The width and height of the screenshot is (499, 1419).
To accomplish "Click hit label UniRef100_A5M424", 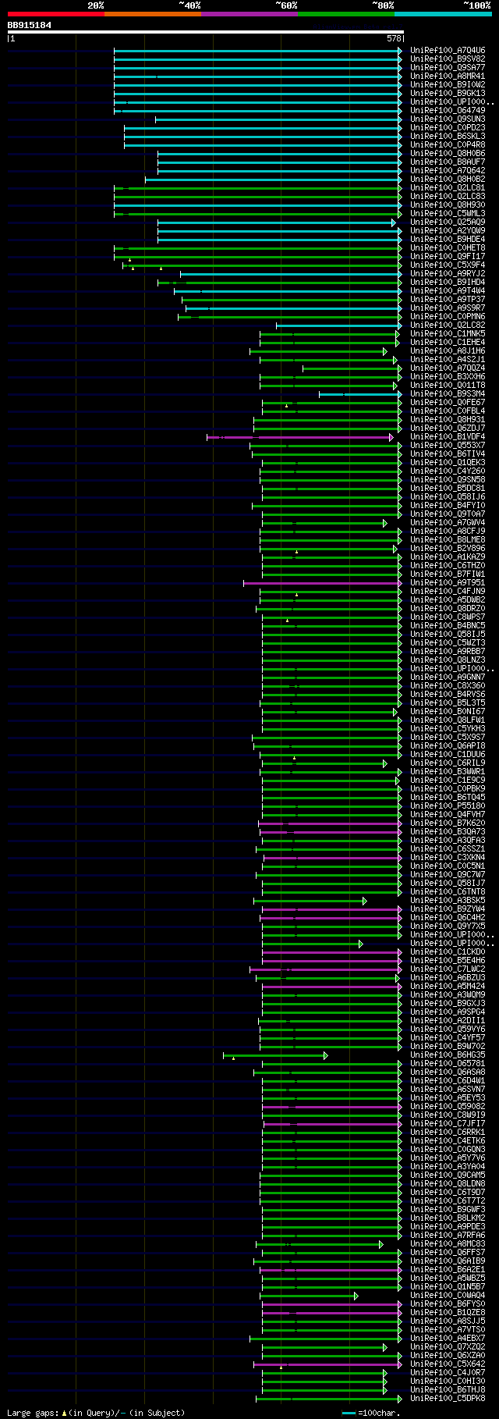I will point(448,986).
